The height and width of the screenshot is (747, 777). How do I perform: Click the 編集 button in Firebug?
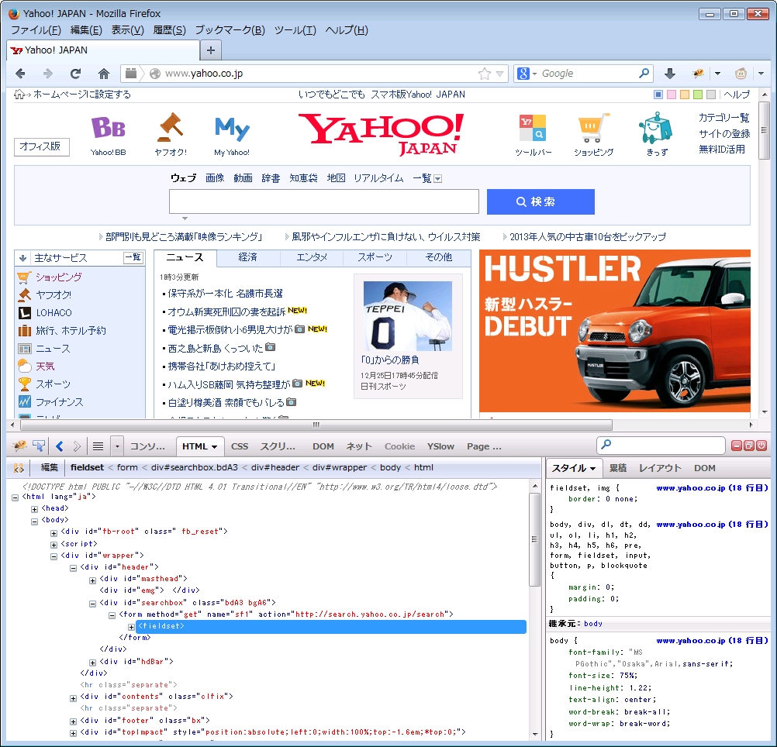pyautogui.click(x=49, y=468)
